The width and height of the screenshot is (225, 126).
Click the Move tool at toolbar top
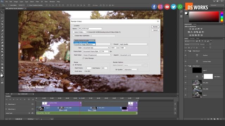click(x=2, y=12)
